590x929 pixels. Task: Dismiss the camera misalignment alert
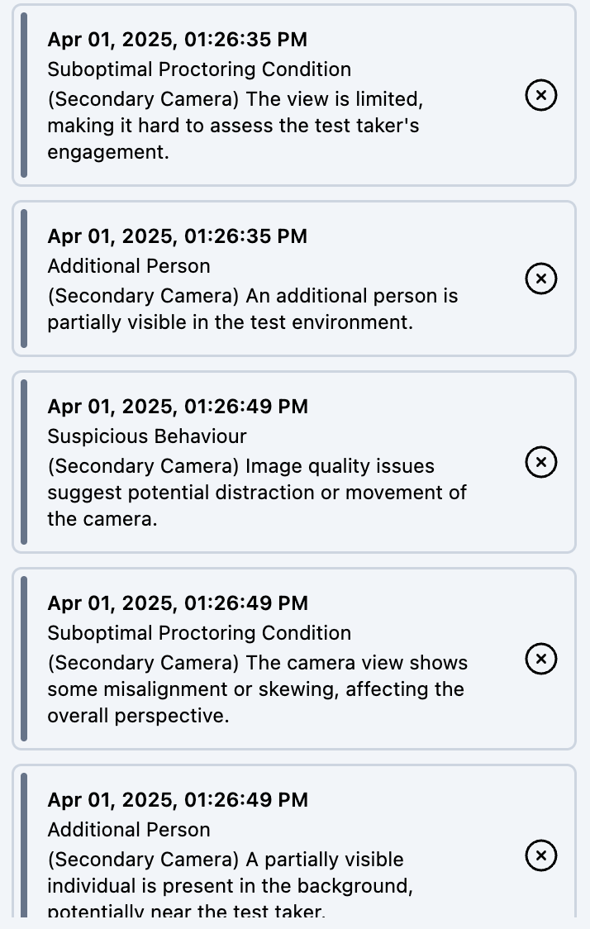point(541,660)
